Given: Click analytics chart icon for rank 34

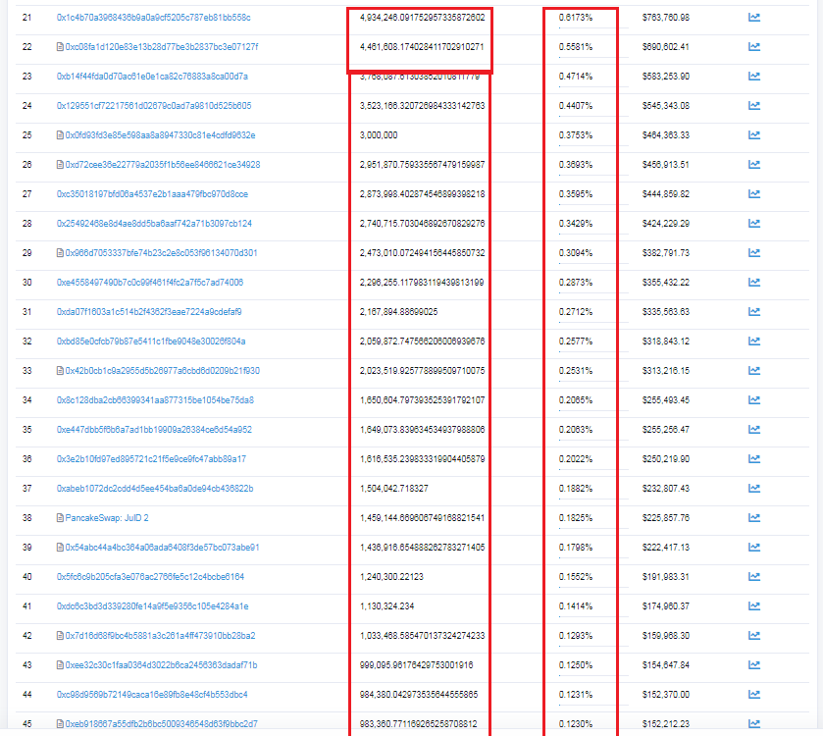Looking at the screenshot, I should (x=754, y=400).
